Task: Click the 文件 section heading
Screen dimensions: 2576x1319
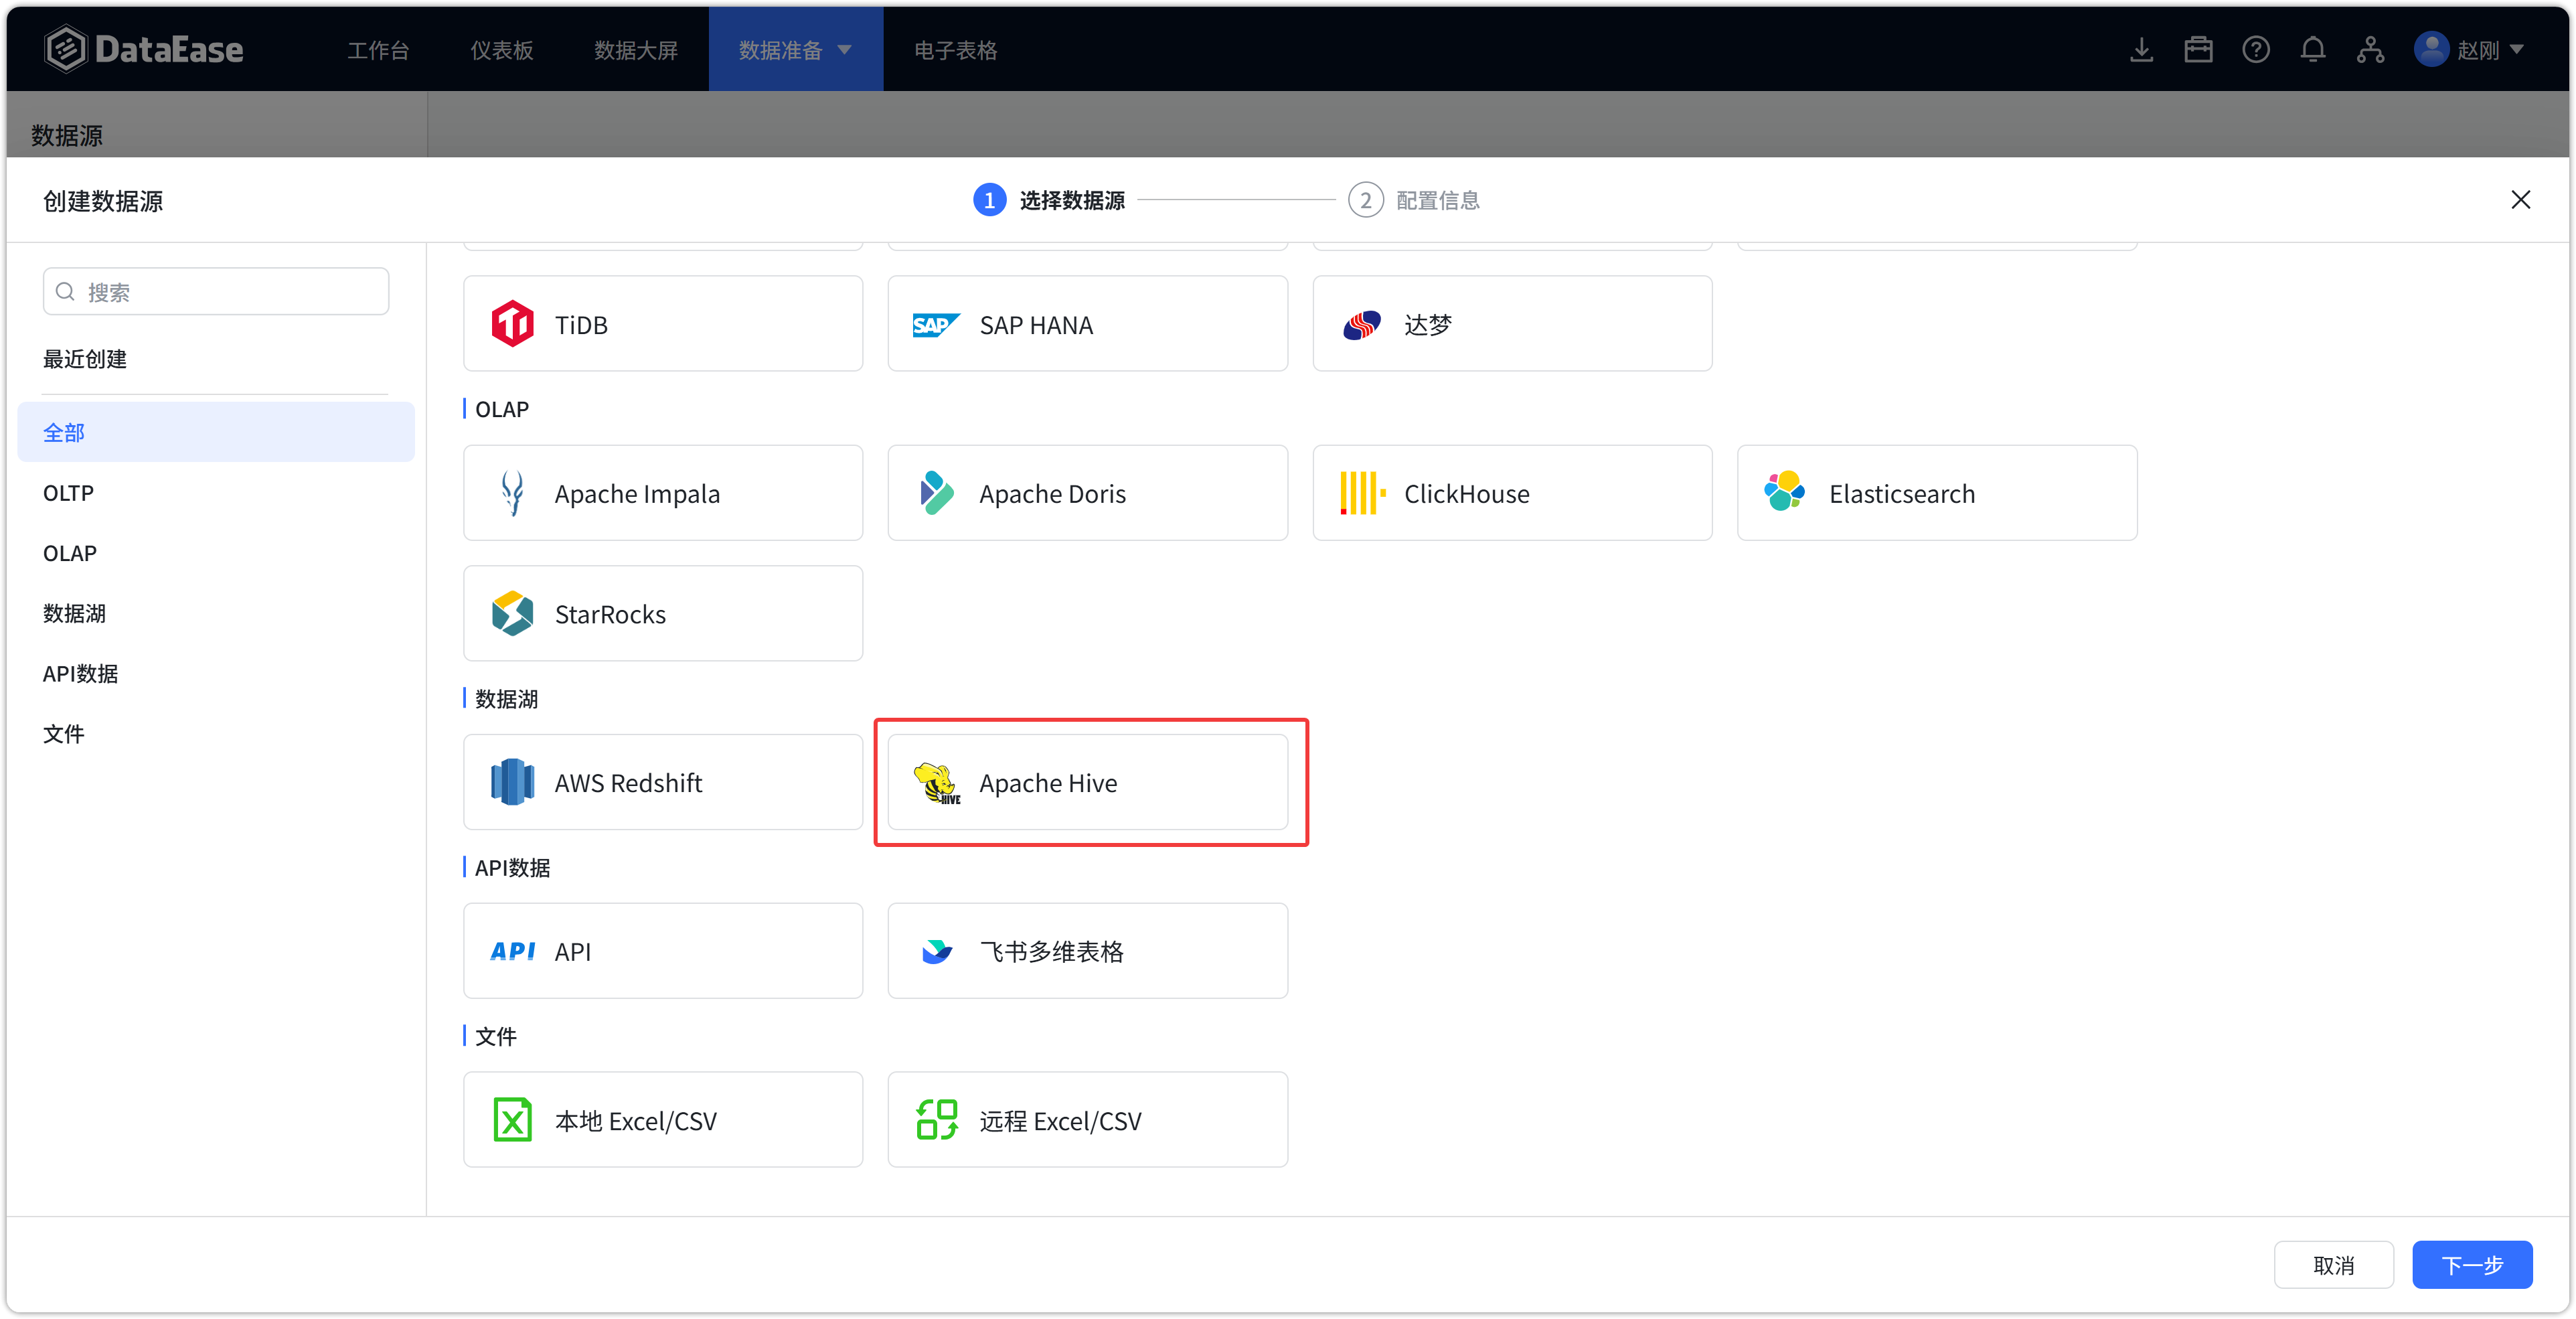Action: pos(496,1036)
